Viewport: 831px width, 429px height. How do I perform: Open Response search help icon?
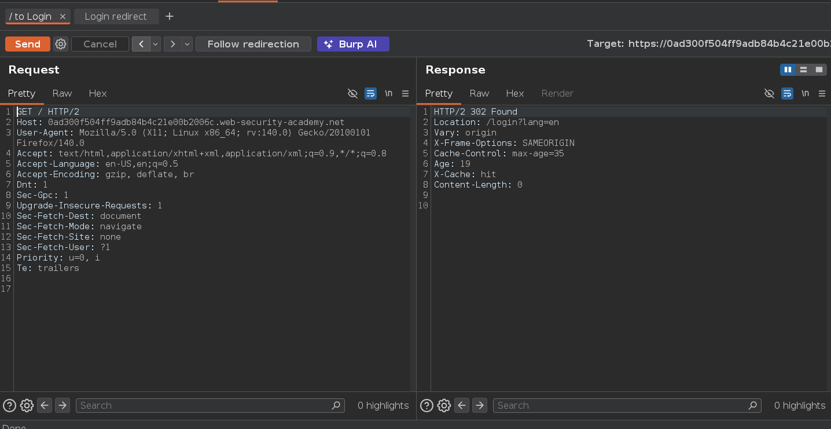click(x=426, y=405)
